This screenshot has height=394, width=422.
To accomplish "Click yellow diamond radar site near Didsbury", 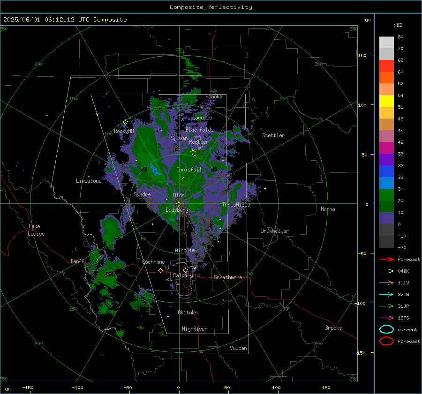I will coord(179,204).
